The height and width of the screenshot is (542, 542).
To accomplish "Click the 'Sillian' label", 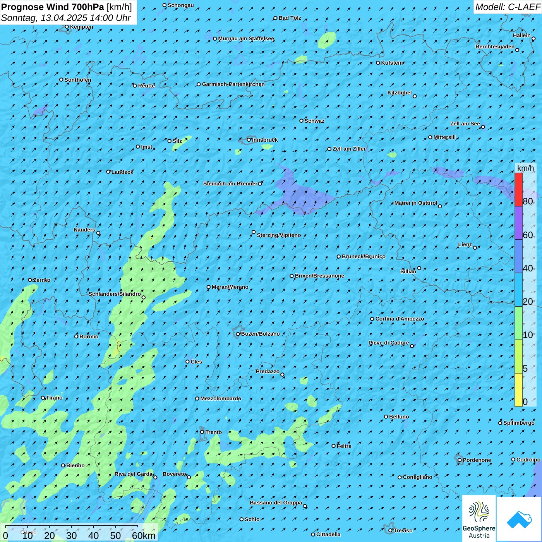I will [408, 271].
